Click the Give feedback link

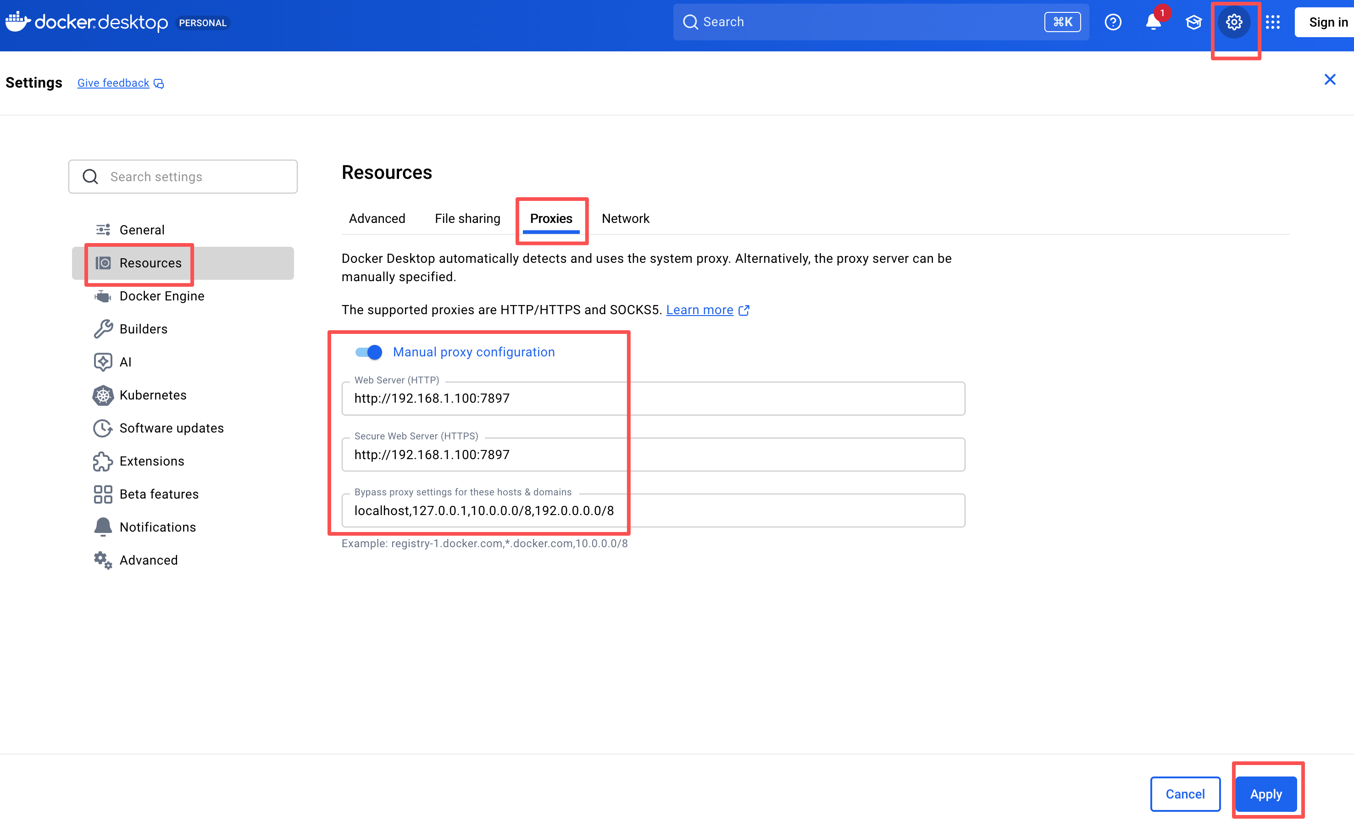[113, 83]
